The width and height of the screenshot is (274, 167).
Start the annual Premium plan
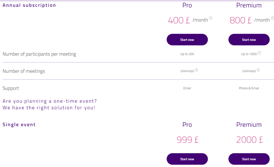[x=249, y=40]
